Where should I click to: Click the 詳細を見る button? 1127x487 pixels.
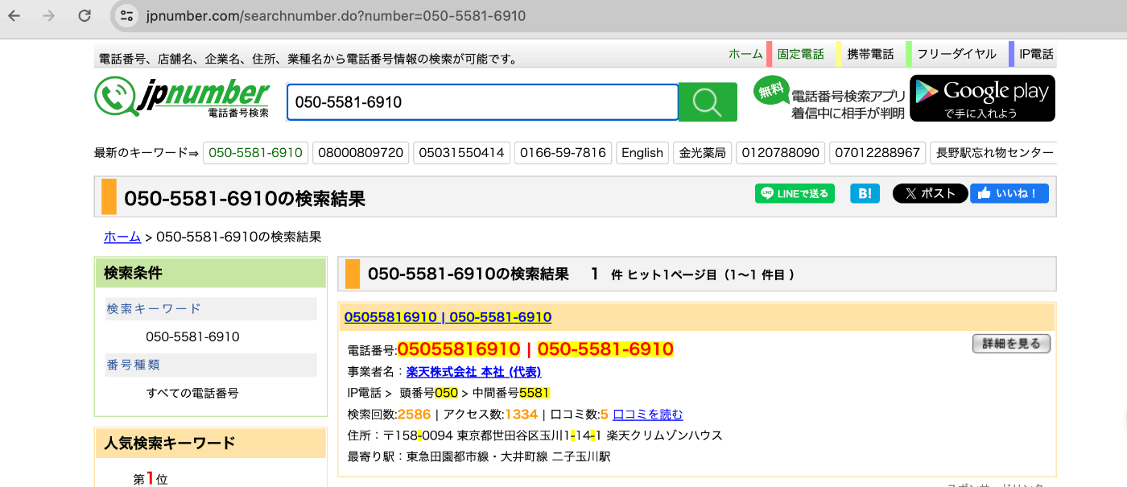(x=1011, y=344)
